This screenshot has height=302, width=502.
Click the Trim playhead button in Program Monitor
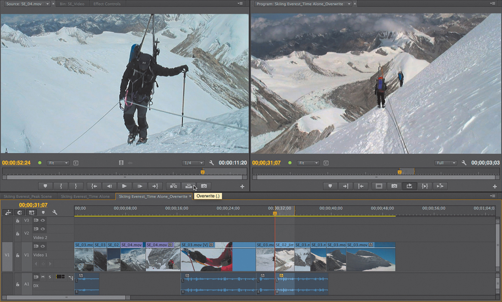(x=440, y=186)
